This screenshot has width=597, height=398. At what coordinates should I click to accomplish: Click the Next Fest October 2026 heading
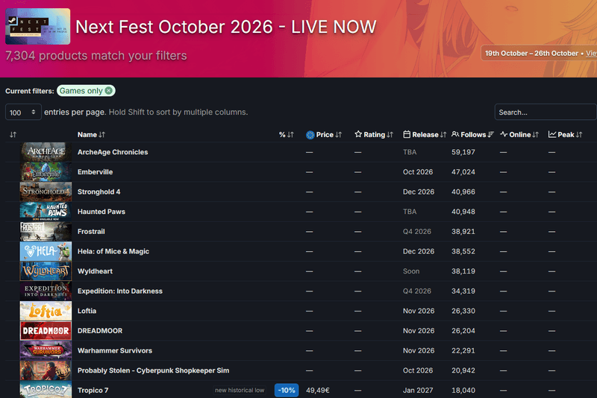pyautogui.click(x=226, y=27)
